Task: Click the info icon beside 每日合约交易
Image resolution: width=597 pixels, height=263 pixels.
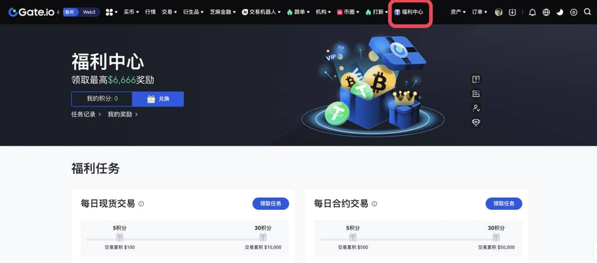Action: tap(374, 204)
